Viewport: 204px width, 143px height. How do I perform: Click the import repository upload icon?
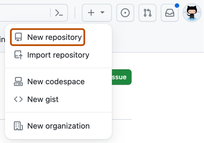click(19, 55)
